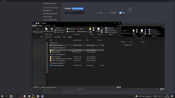This screenshot has height=98, width=175.
Task: Click Выделить все in the Downloads ribbon
Action: click(x=109, y=28)
